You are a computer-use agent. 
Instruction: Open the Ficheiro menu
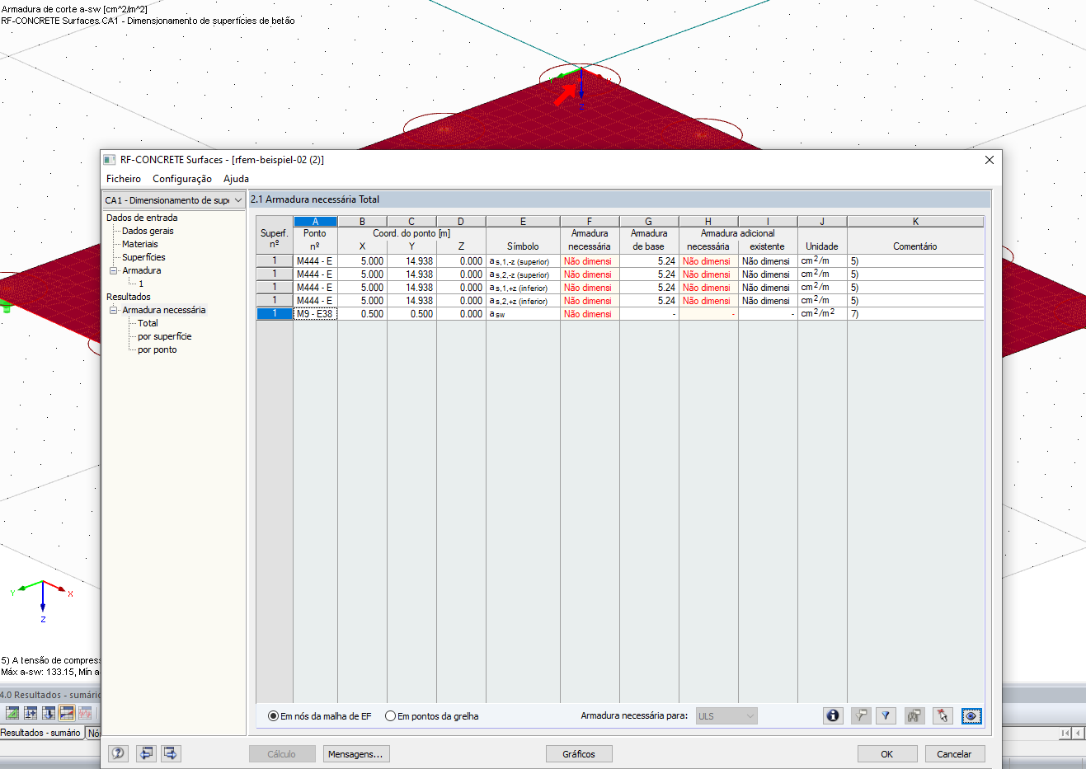(124, 179)
